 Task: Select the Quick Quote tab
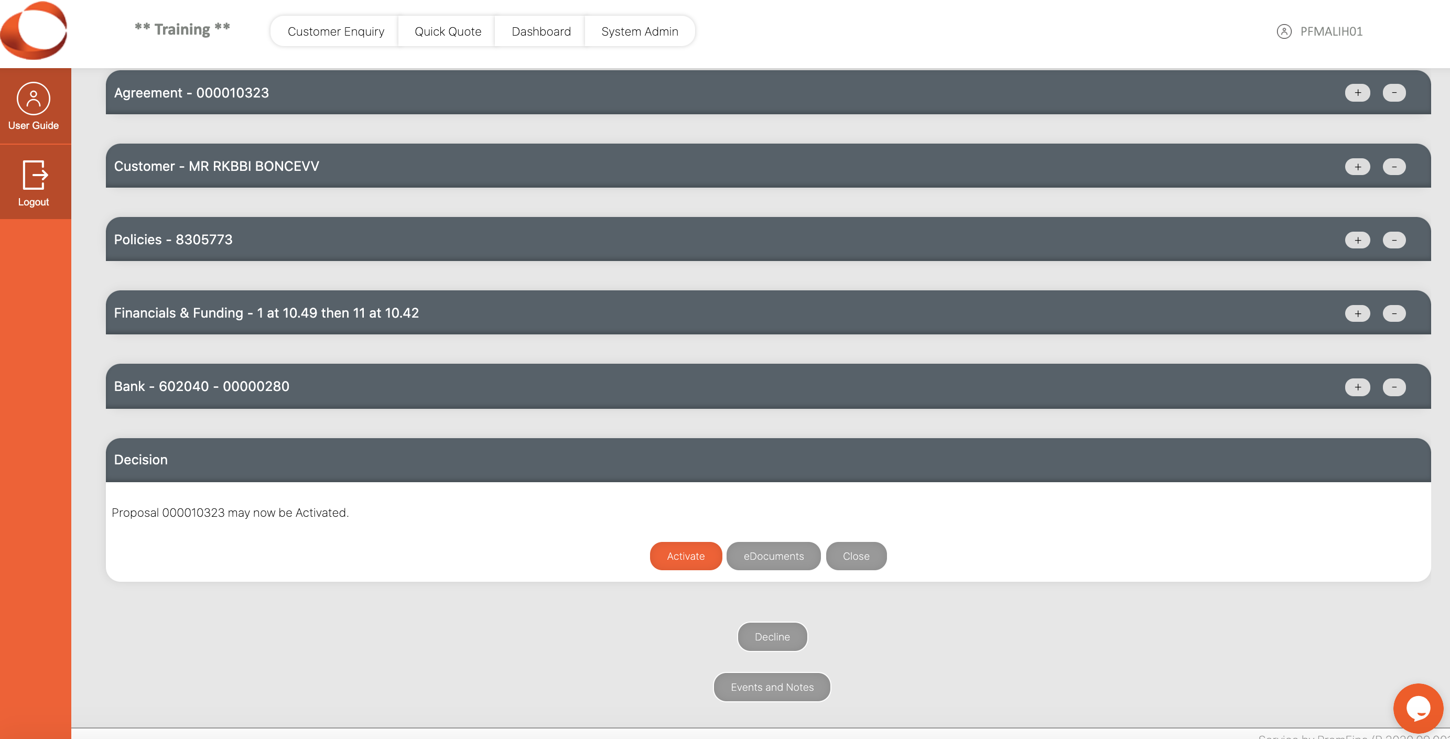click(x=447, y=31)
